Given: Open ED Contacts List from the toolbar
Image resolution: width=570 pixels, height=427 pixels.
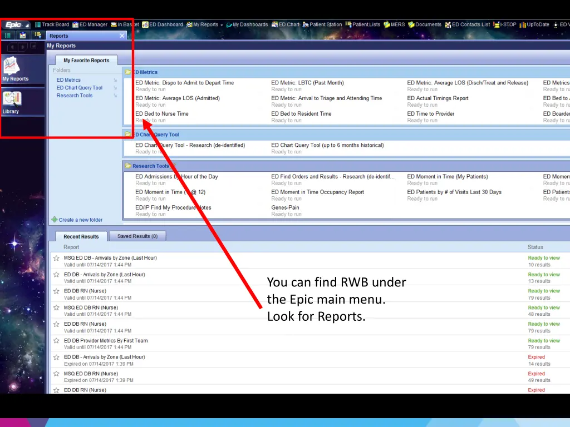Looking at the screenshot, I should click(468, 24).
